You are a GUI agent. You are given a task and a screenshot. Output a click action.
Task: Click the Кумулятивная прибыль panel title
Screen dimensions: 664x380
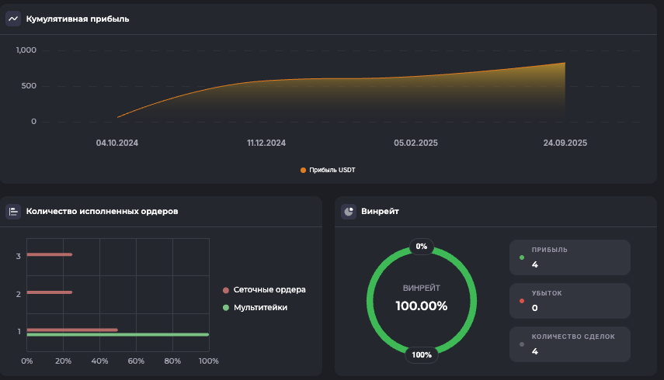click(78, 19)
